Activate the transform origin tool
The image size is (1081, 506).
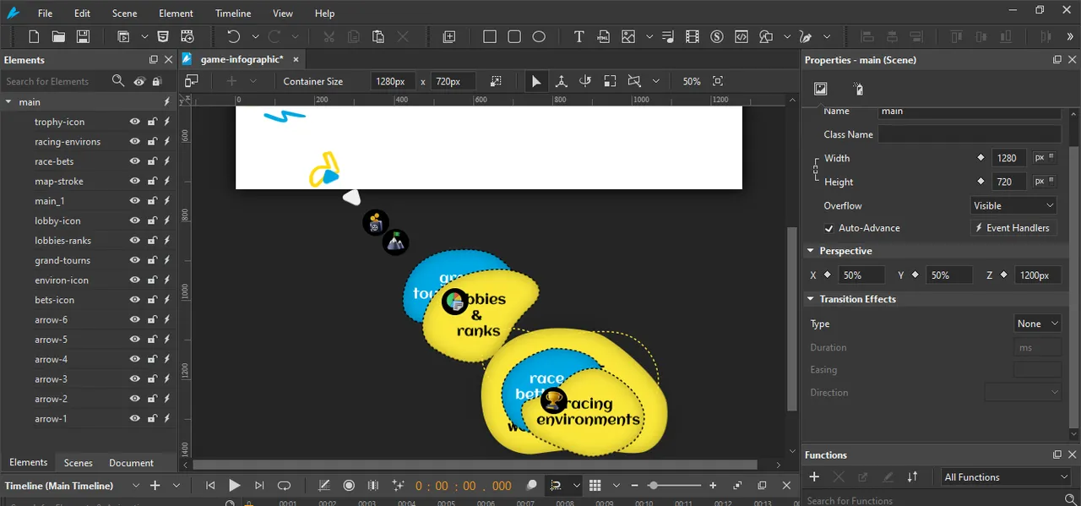pyautogui.click(x=561, y=81)
